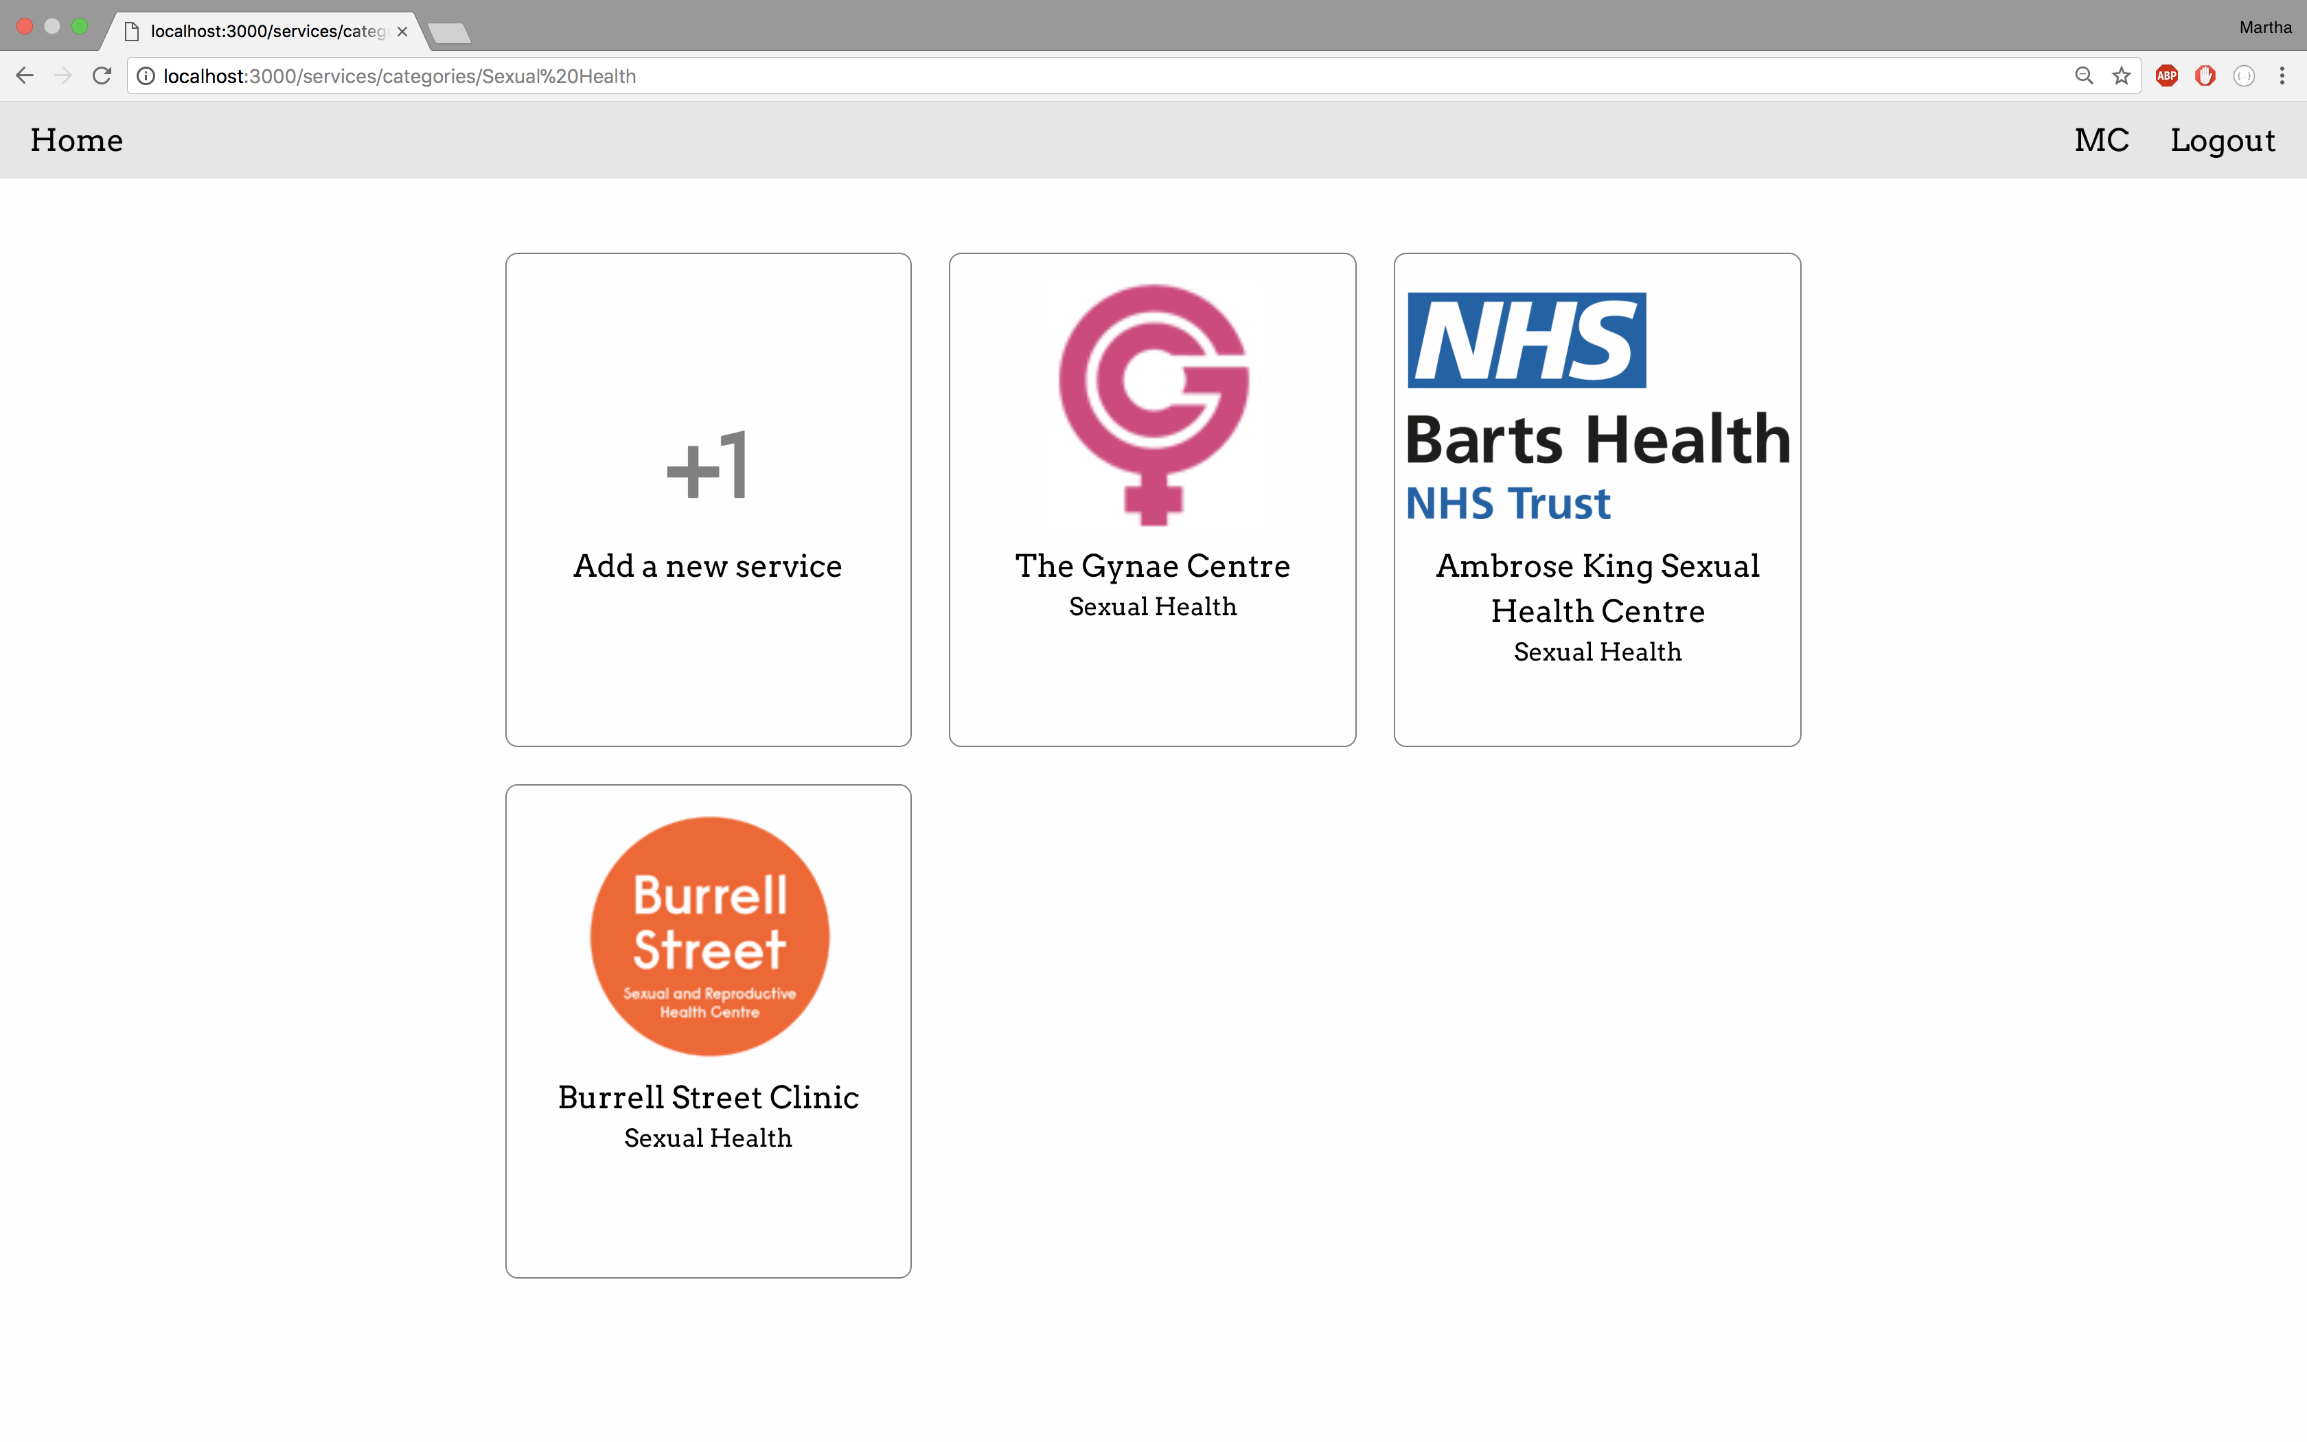Open The Gynae Centre logo card
2307x1442 pixels.
(1153, 404)
